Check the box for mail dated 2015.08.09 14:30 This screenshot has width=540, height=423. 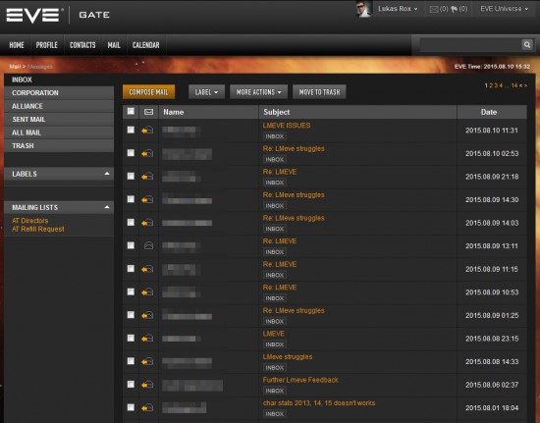tap(131, 199)
